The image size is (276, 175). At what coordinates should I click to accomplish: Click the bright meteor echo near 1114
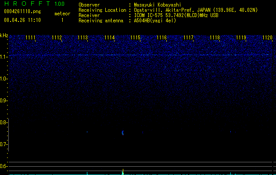click(x=123, y=133)
